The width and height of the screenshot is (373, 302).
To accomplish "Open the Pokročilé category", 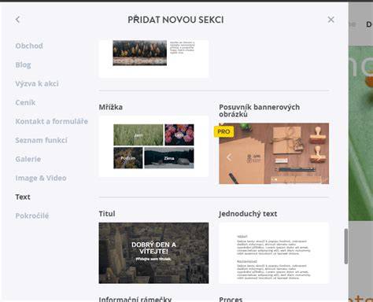I will pos(32,215).
